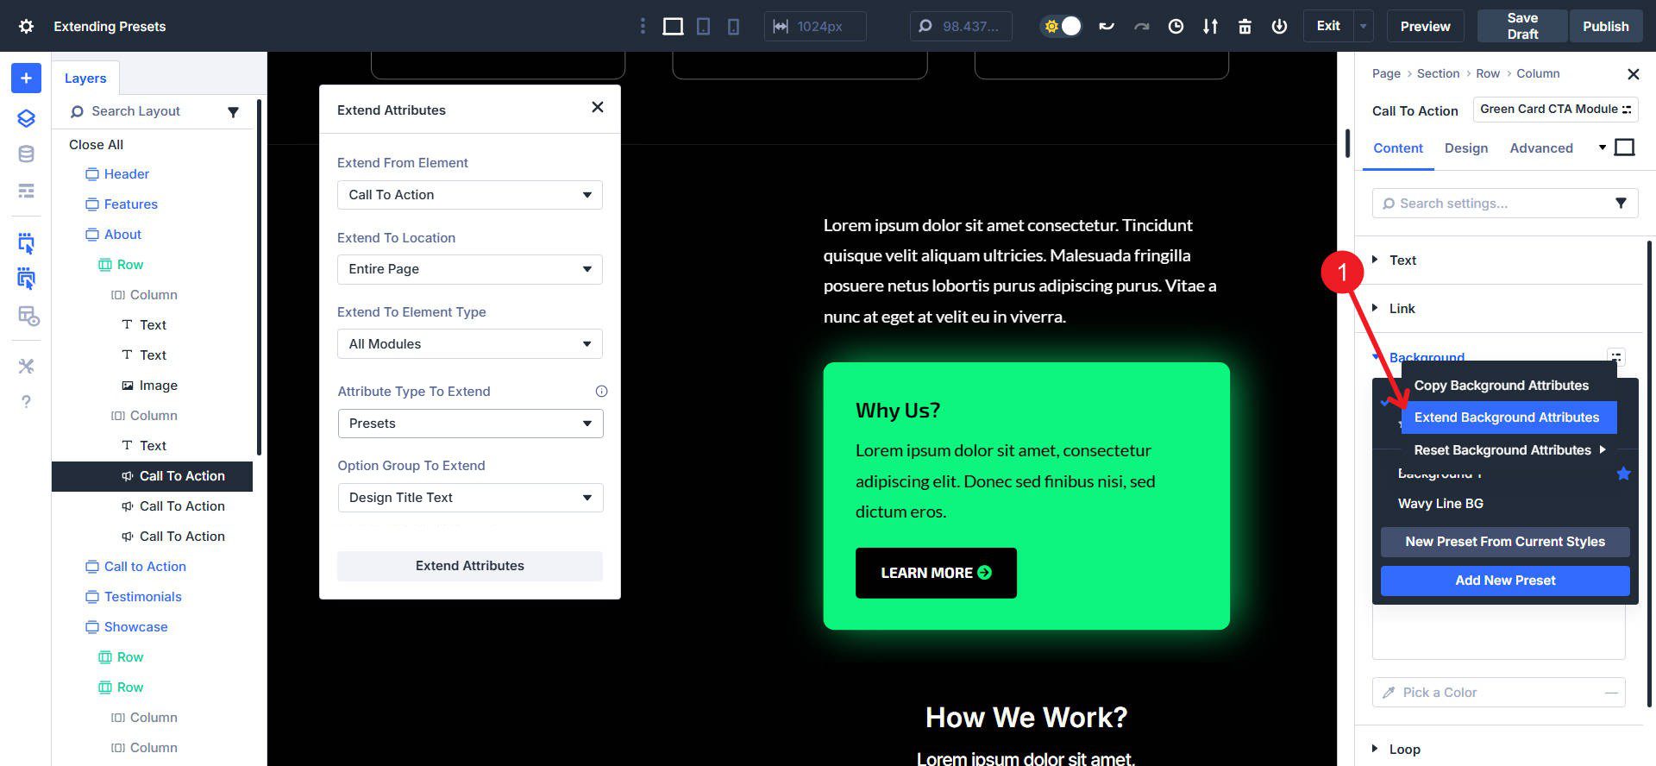Click the trash icon in top toolbar
The height and width of the screenshot is (766, 1656).
tap(1245, 26)
